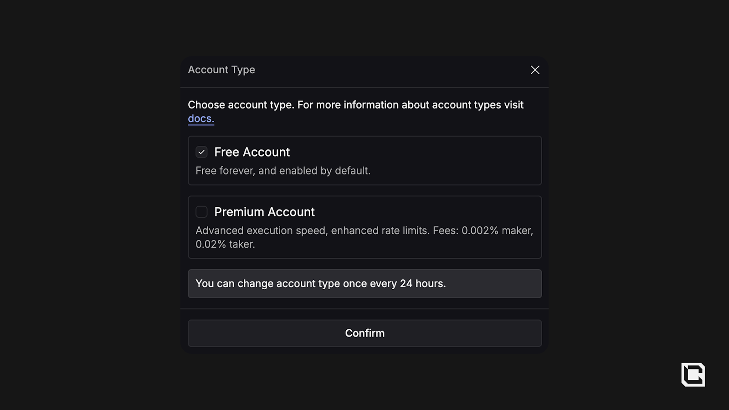Select the Premium Account label text
This screenshot has height=410, width=729.
(264, 212)
